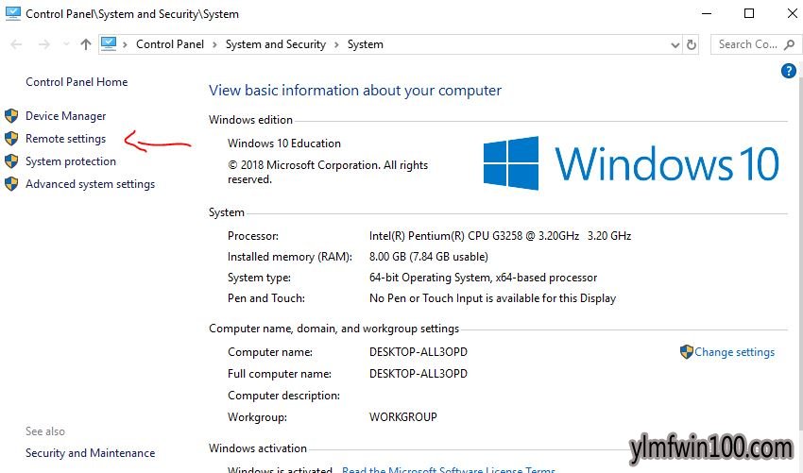The width and height of the screenshot is (803, 473).
Task: Refresh the page with the refresh icon
Action: point(692,44)
